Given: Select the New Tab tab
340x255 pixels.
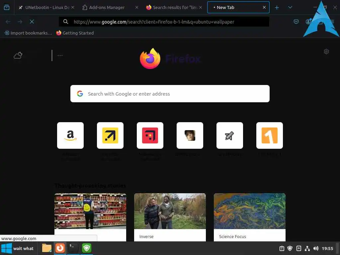Looking at the screenshot, I should 238,7.
